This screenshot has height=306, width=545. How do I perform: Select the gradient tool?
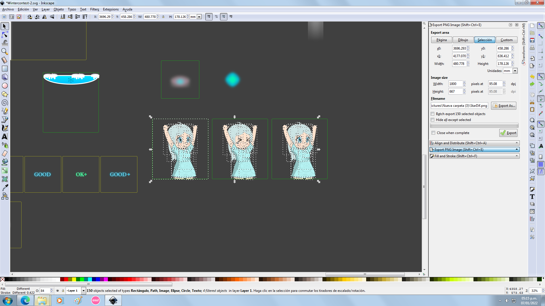[5, 171]
